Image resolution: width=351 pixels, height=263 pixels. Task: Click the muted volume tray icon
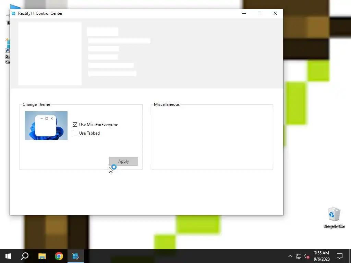point(307,256)
